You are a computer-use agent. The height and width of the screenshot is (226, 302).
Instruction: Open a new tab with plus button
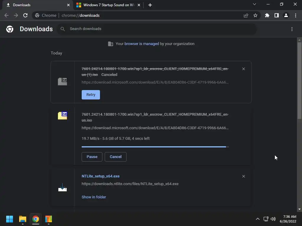click(150, 5)
